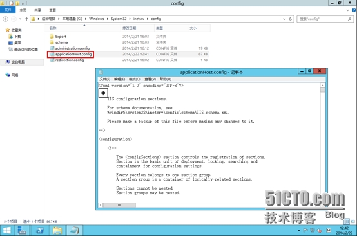Click Notepad horizontal scrollbar left arrow
The width and height of the screenshot is (357, 236).
click(101, 205)
